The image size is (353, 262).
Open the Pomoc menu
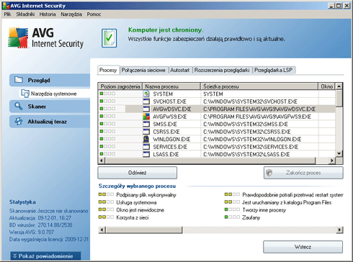(x=94, y=14)
